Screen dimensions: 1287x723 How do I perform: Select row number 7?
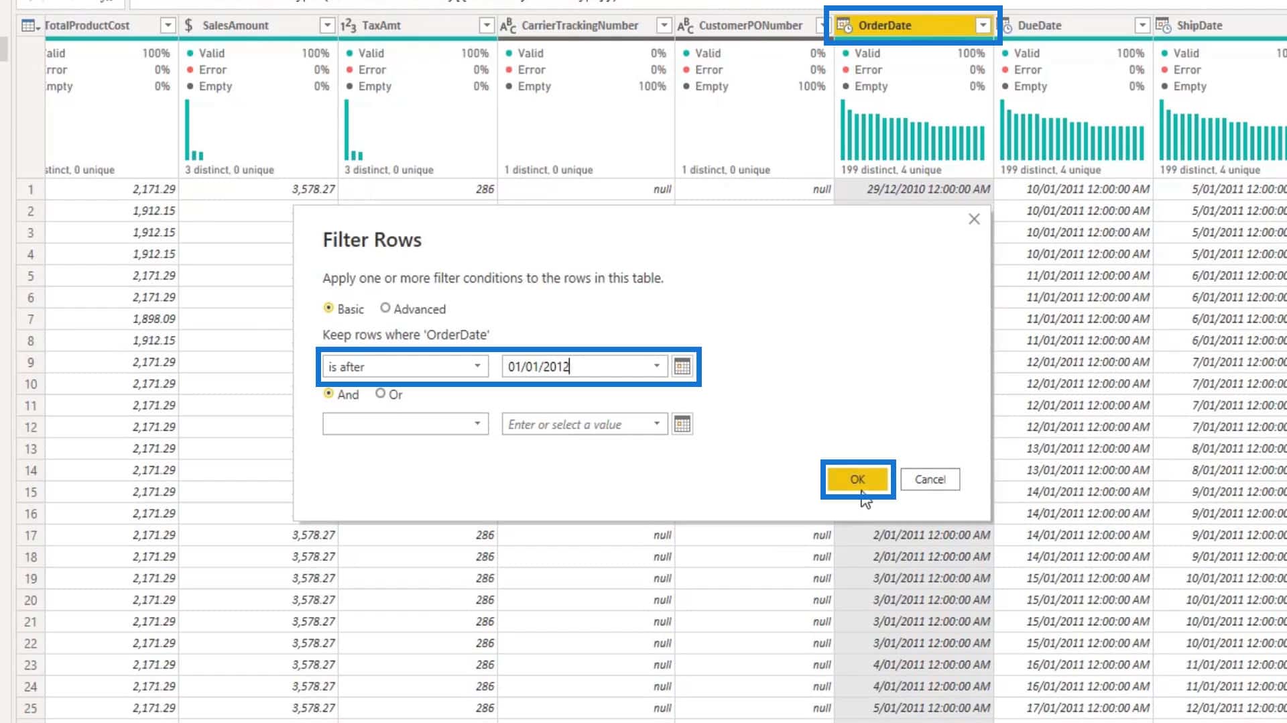tap(30, 319)
